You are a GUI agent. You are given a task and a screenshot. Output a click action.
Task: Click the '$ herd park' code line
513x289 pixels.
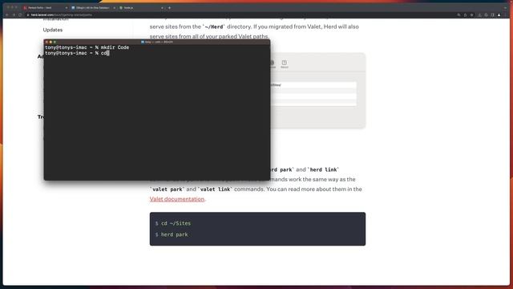(x=172, y=234)
